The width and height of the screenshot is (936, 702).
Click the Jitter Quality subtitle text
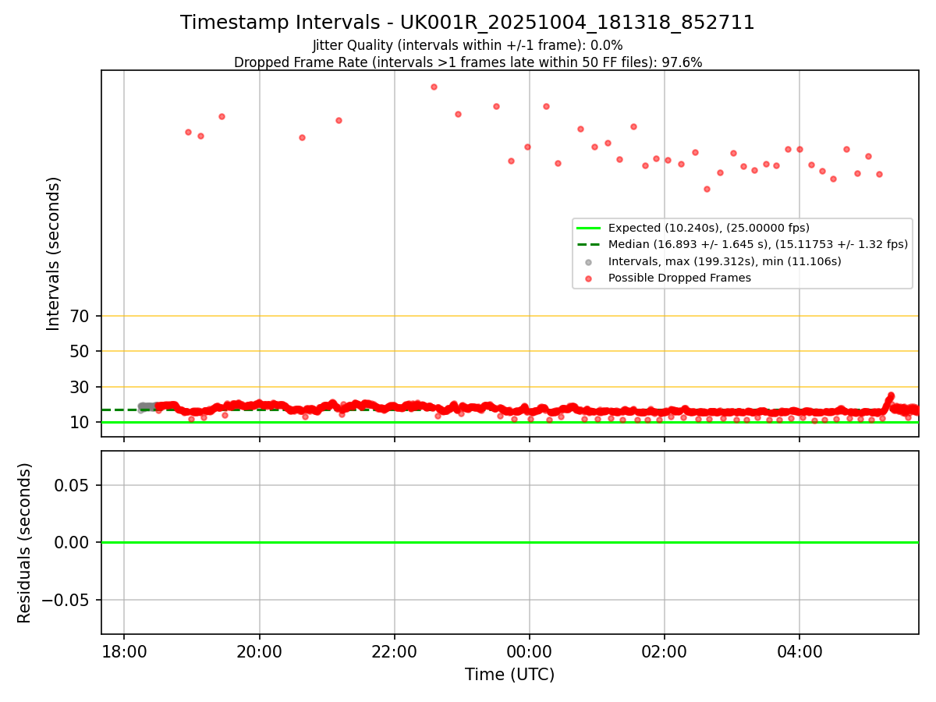coord(467,46)
